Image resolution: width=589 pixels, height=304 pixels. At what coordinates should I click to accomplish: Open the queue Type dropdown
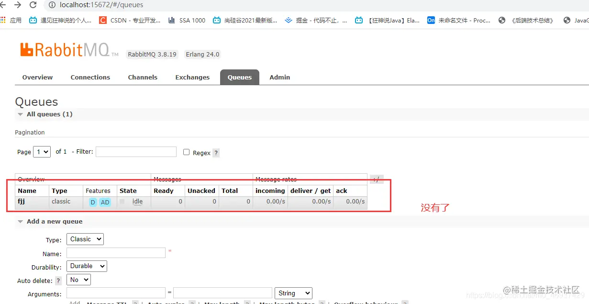coord(85,239)
